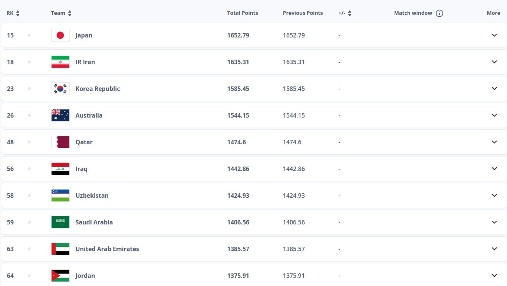
Task: Open the Iraq team link
Action: pyautogui.click(x=82, y=169)
